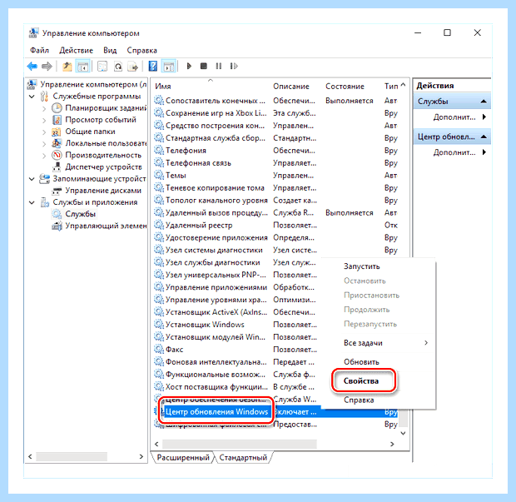Click the Up one level toolbar icon
Image resolution: width=516 pixels, height=502 pixels.
pos(67,67)
